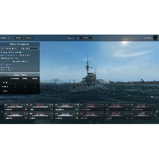Viewport: 159px width, 159px height.
Task: Open the battle size dropdown in Battle Configurator
Action: [x=29, y=48]
